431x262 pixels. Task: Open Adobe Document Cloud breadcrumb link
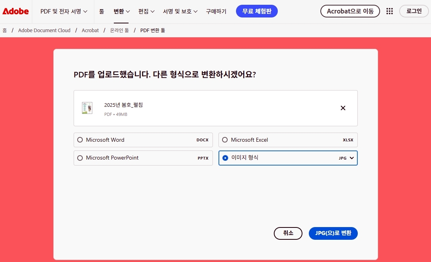point(44,31)
